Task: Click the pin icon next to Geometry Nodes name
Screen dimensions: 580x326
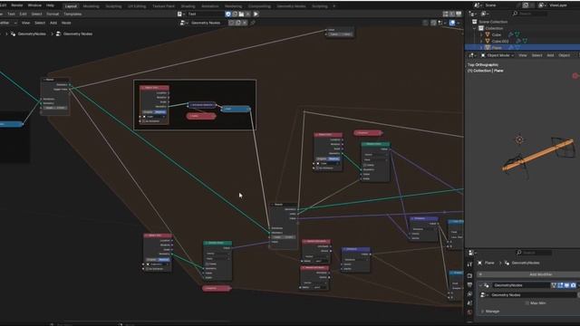Action: pos(253,23)
